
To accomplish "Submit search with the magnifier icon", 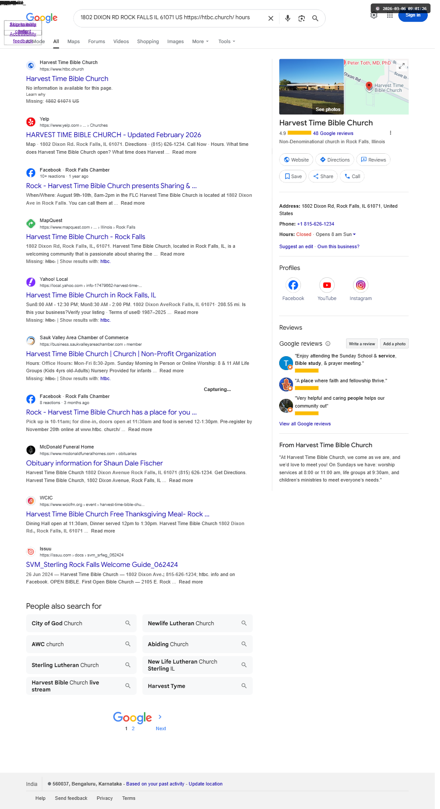I will tap(315, 18).
